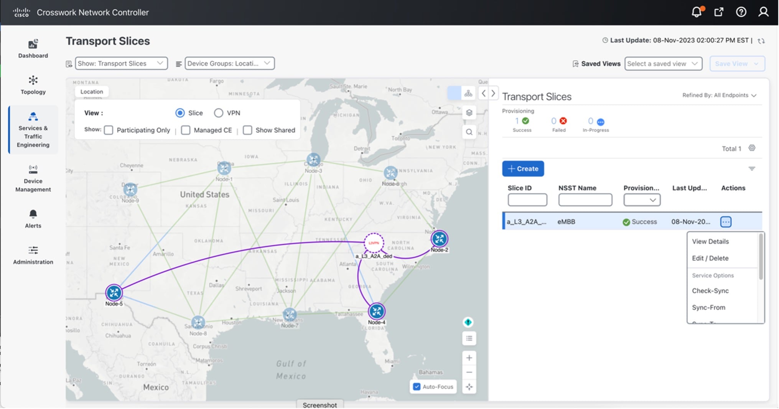Uncheck the Auto-Focus checkbox

point(417,387)
